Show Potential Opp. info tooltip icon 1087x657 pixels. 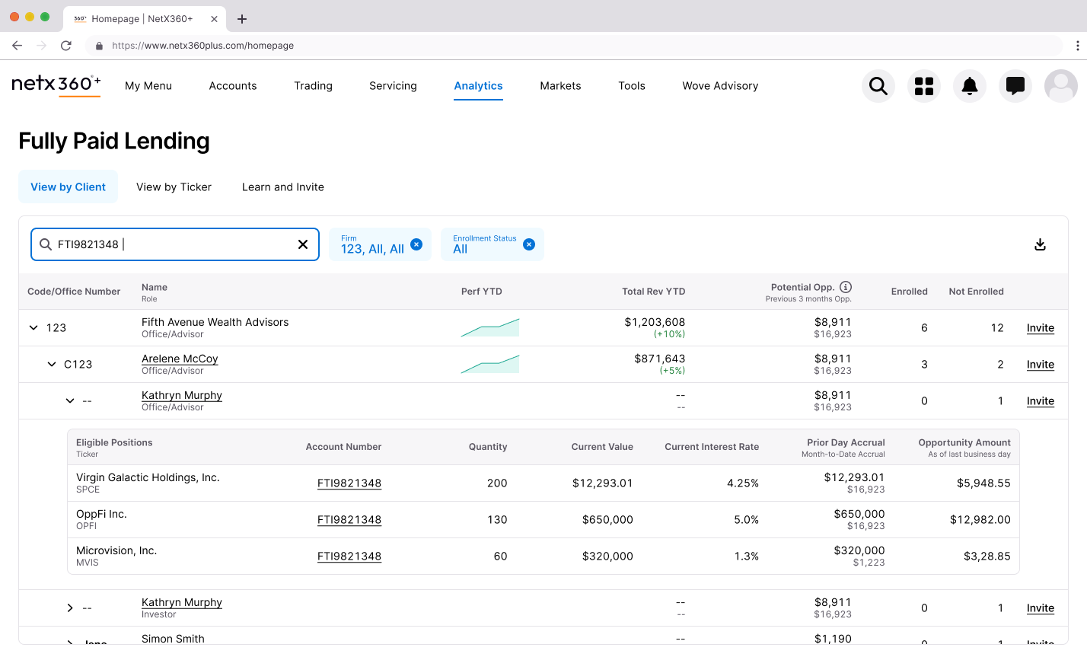coord(846,287)
